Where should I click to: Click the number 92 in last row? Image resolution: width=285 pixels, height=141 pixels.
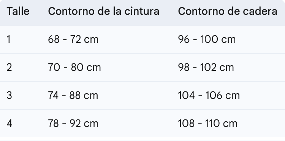(x=75, y=124)
